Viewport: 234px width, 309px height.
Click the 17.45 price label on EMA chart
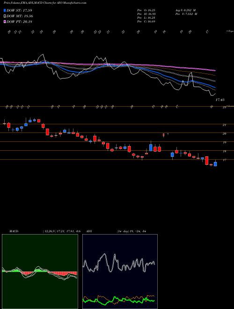click(220, 100)
